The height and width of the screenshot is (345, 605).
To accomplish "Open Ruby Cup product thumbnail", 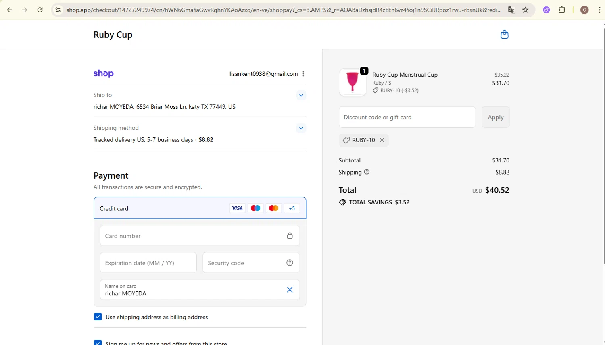I will coord(353,82).
